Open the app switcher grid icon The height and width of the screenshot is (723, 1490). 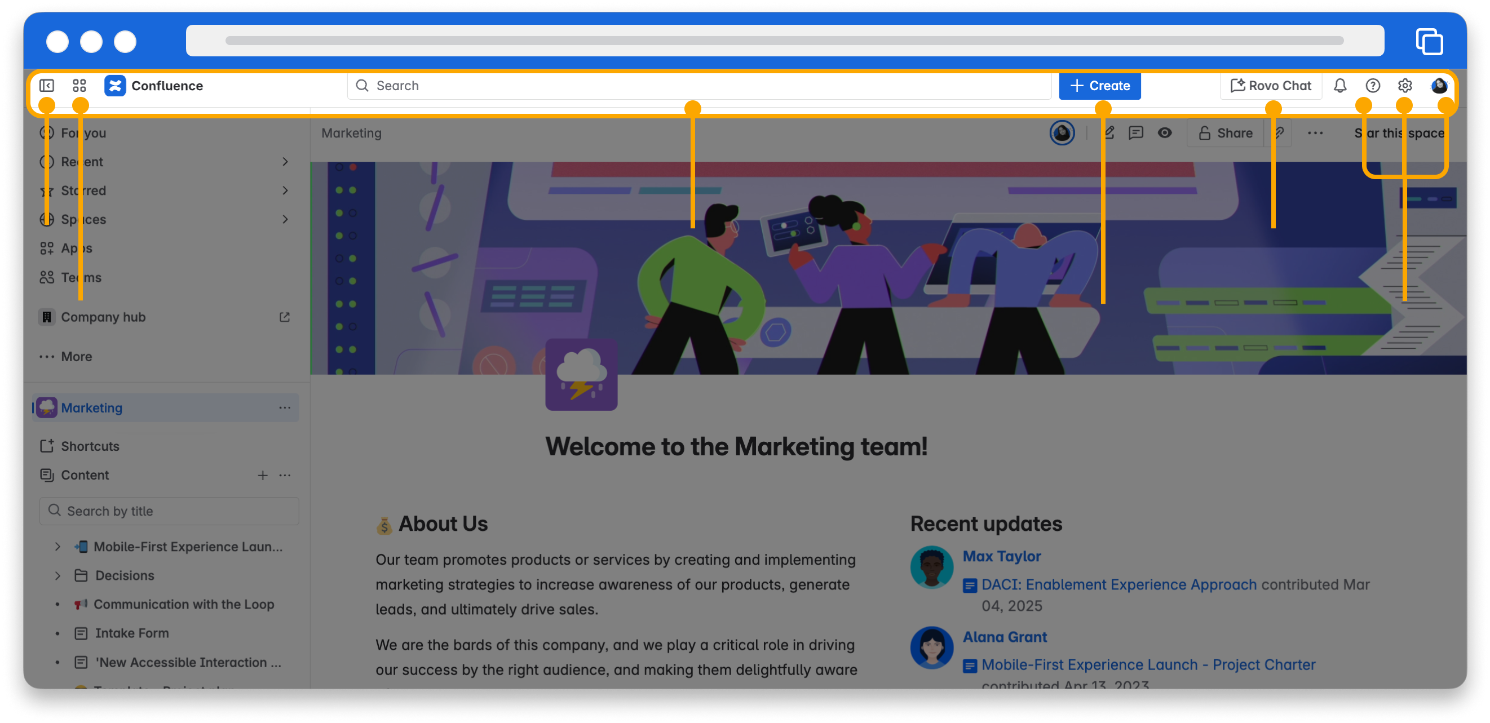tap(79, 86)
